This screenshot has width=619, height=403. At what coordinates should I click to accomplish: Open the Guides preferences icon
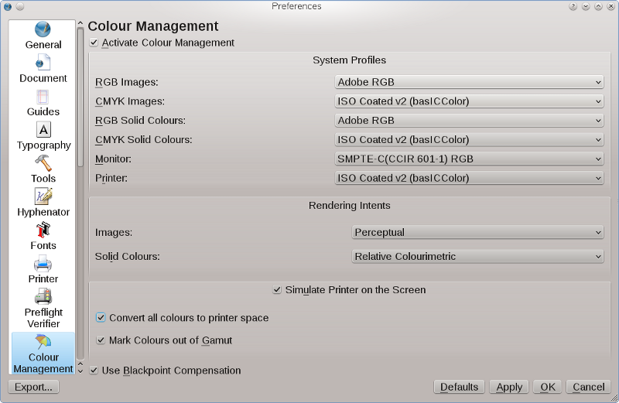(x=43, y=97)
